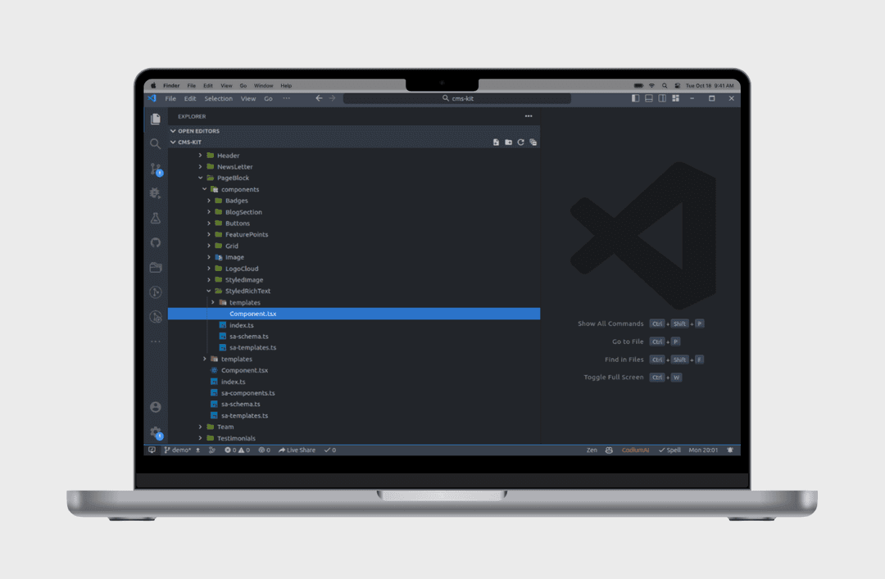Collapse the StyledRichText folder
885x579 pixels.
tap(354, 291)
